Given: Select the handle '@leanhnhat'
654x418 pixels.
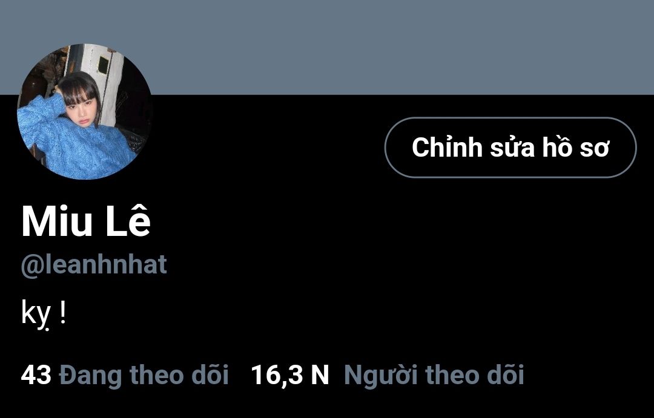Looking at the screenshot, I should click(x=94, y=264).
